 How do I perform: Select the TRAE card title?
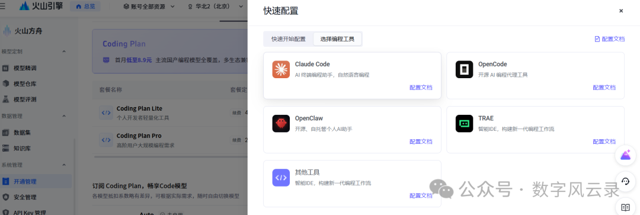(x=486, y=118)
